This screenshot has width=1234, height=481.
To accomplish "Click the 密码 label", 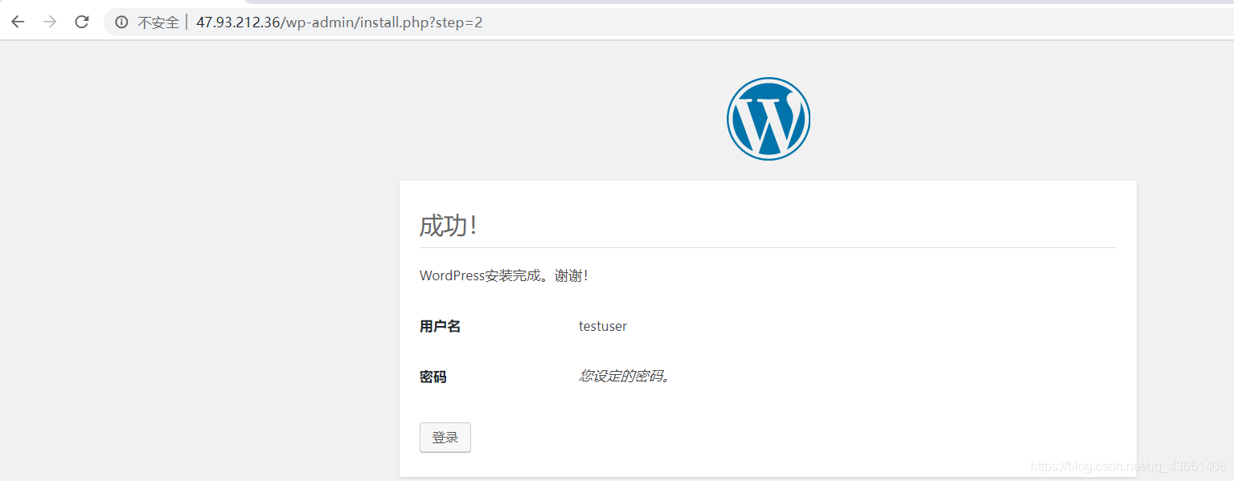I will click(x=433, y=377).
